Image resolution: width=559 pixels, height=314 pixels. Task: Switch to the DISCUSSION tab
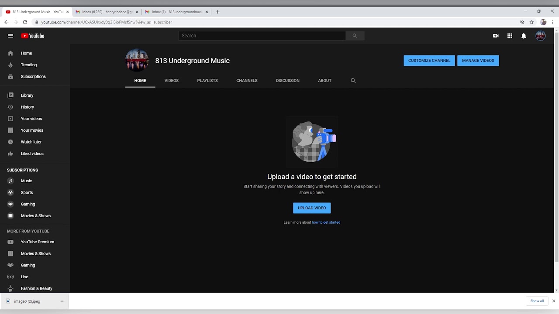point(288,81)
